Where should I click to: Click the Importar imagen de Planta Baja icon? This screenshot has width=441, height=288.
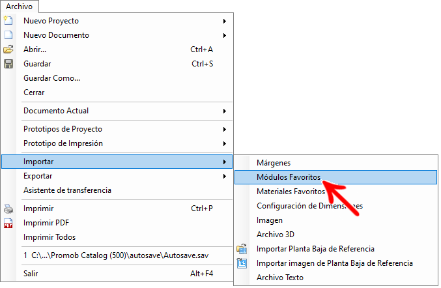(x=242, y=263)
